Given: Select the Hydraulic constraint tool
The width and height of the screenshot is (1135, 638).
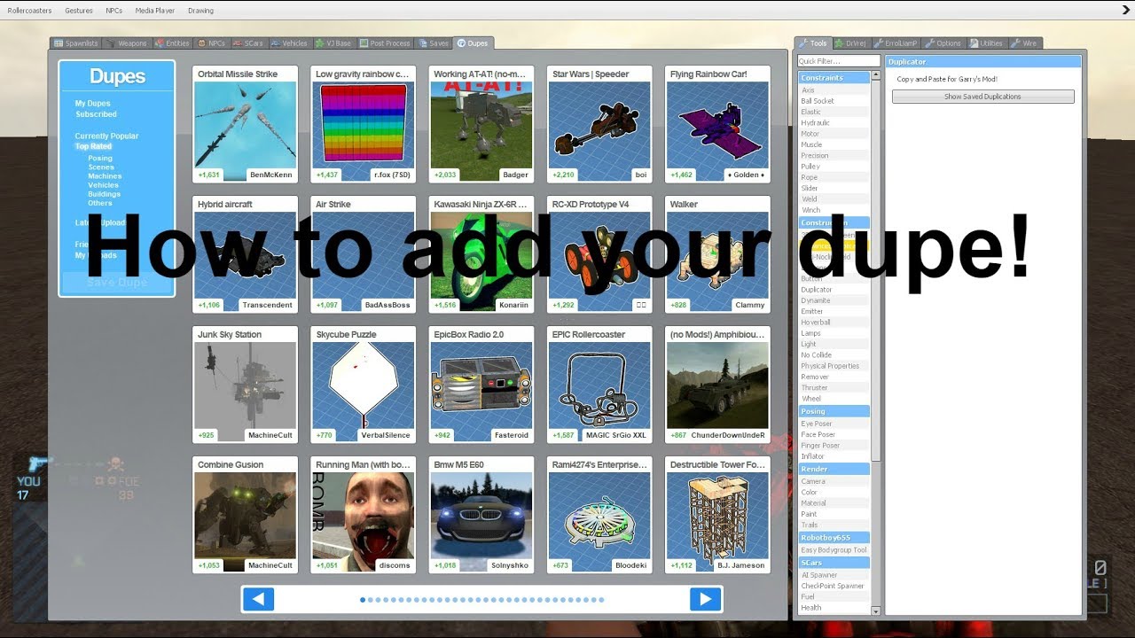Looking at the screenshot, I should point(834,123).
